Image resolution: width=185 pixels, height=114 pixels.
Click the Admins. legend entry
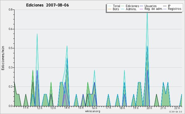tap(129, 9)
